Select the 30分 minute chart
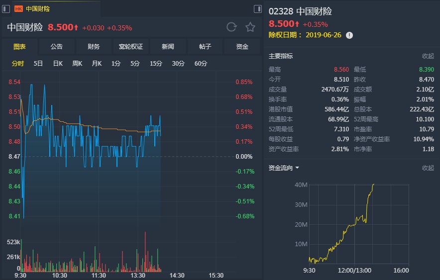This screenshot has width=440, height=280. click(179, 64)
